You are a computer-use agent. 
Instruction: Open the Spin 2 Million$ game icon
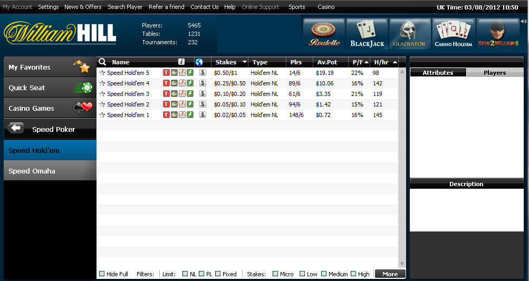point(498,34)
